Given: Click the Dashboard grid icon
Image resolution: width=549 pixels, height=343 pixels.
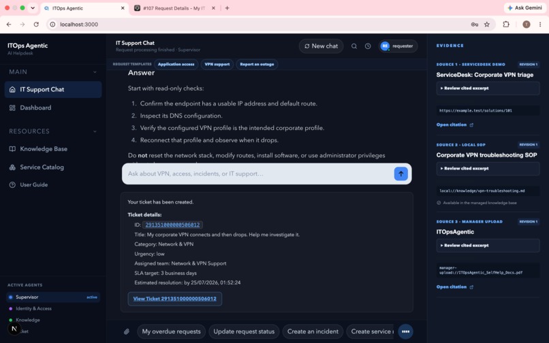Looking at the screenshot, I should [12, 108].
